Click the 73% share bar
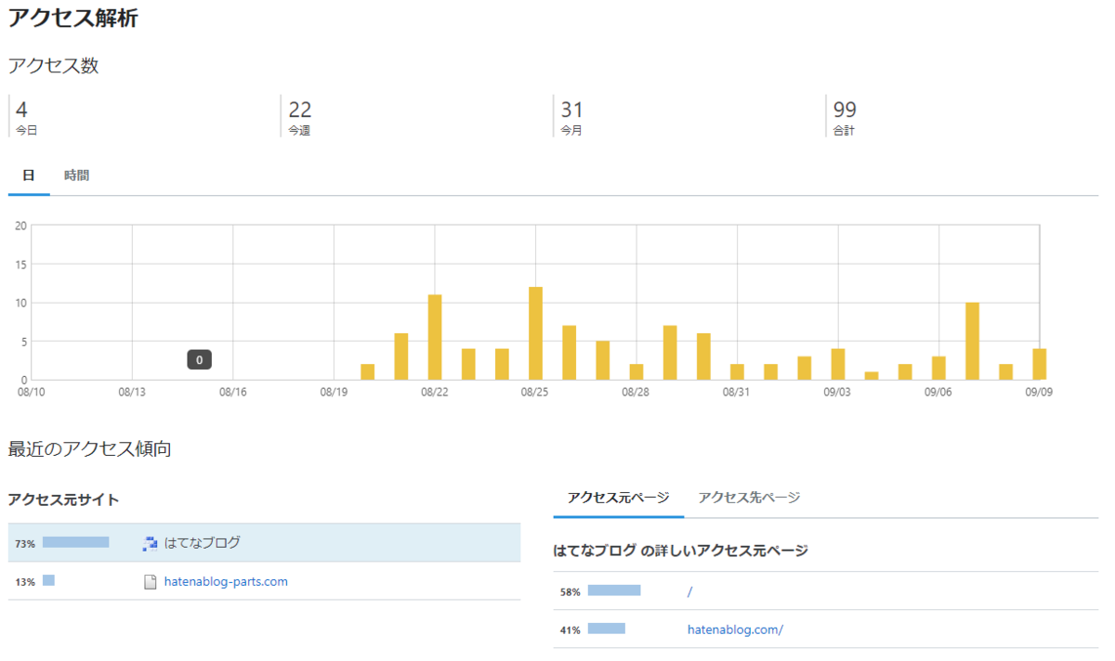The width and height of the screenshot is (1115, 661). click(76, 542)
